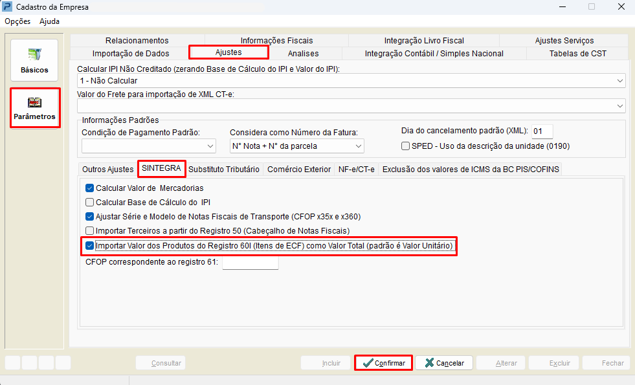The image size is (635, 385).
Task: Click the Fechar button
Action: (x=607, y=363)
